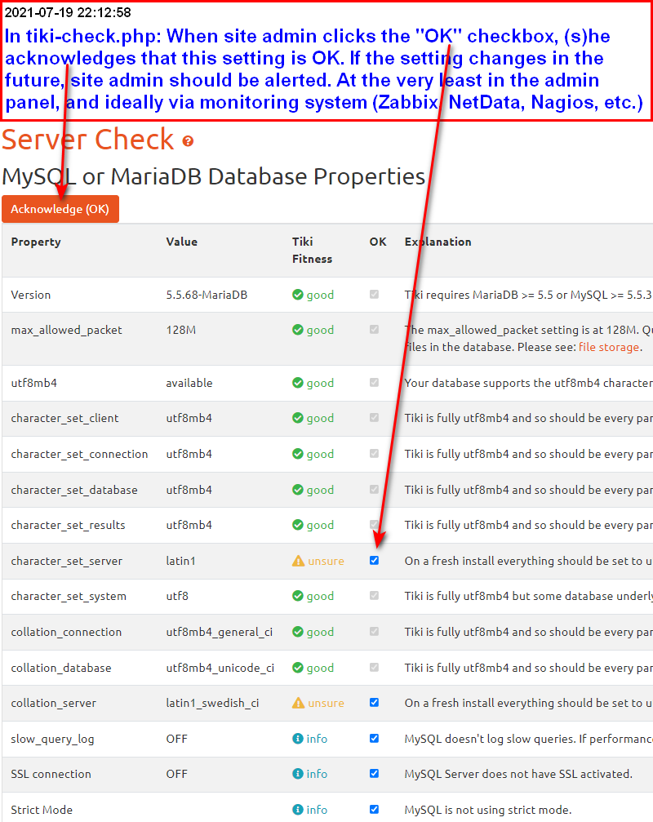Click the unsure warning icon for character_set_server
Viewport: 653px width, 822px height.
coord(298,561)
